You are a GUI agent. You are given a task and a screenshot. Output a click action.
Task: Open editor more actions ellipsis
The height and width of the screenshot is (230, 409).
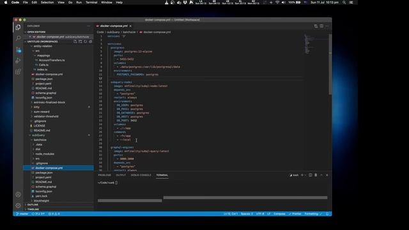pos(327,26)
